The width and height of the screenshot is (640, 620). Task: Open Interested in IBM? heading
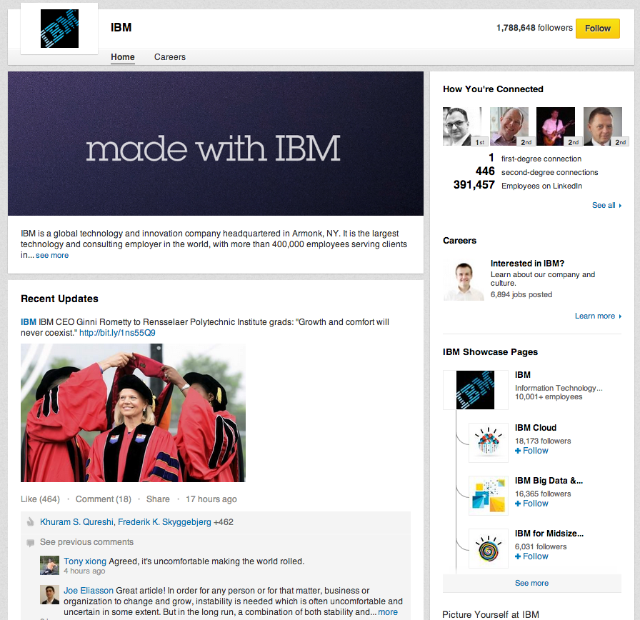pyautogui.click(x=527, y=264)
